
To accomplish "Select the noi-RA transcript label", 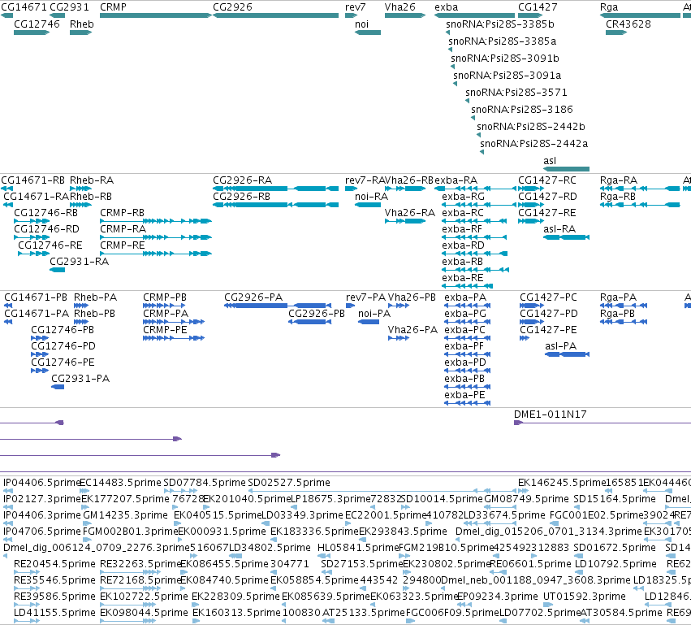I will point(372,197).
